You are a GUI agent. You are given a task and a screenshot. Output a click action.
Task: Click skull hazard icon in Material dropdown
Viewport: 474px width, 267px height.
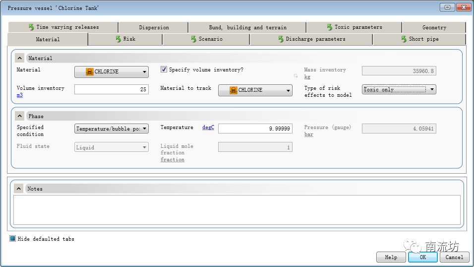90,72
